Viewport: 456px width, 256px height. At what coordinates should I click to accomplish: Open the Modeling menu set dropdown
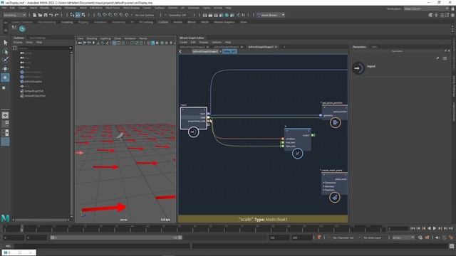click(14, 15)
